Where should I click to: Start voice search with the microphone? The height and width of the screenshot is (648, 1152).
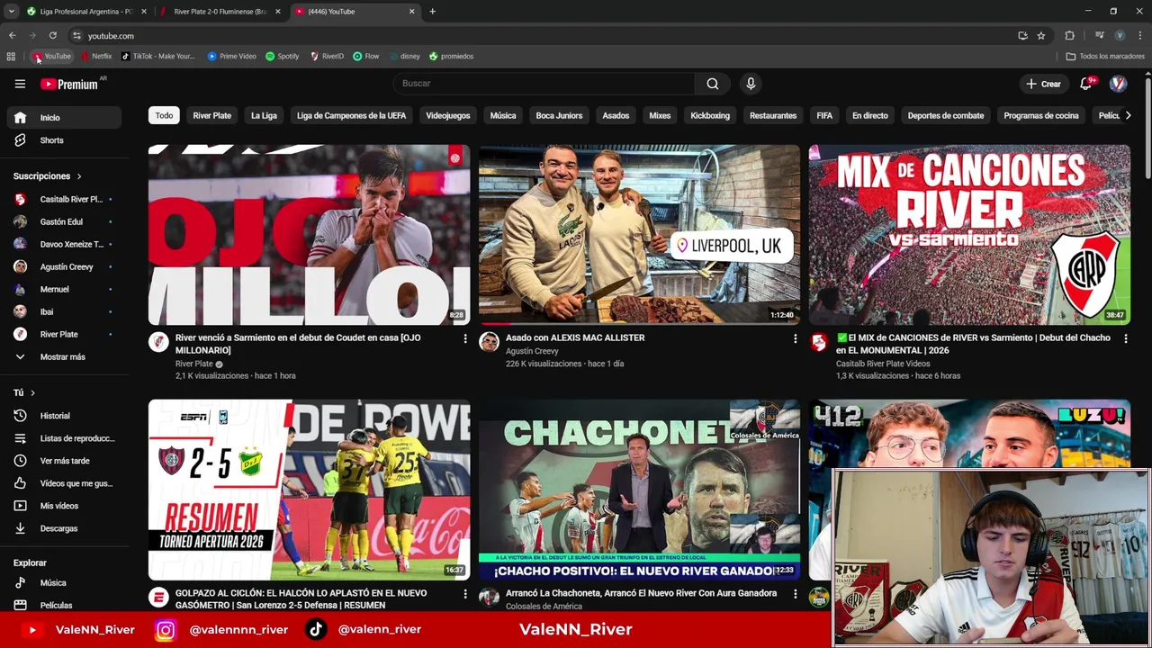point(751,84)
